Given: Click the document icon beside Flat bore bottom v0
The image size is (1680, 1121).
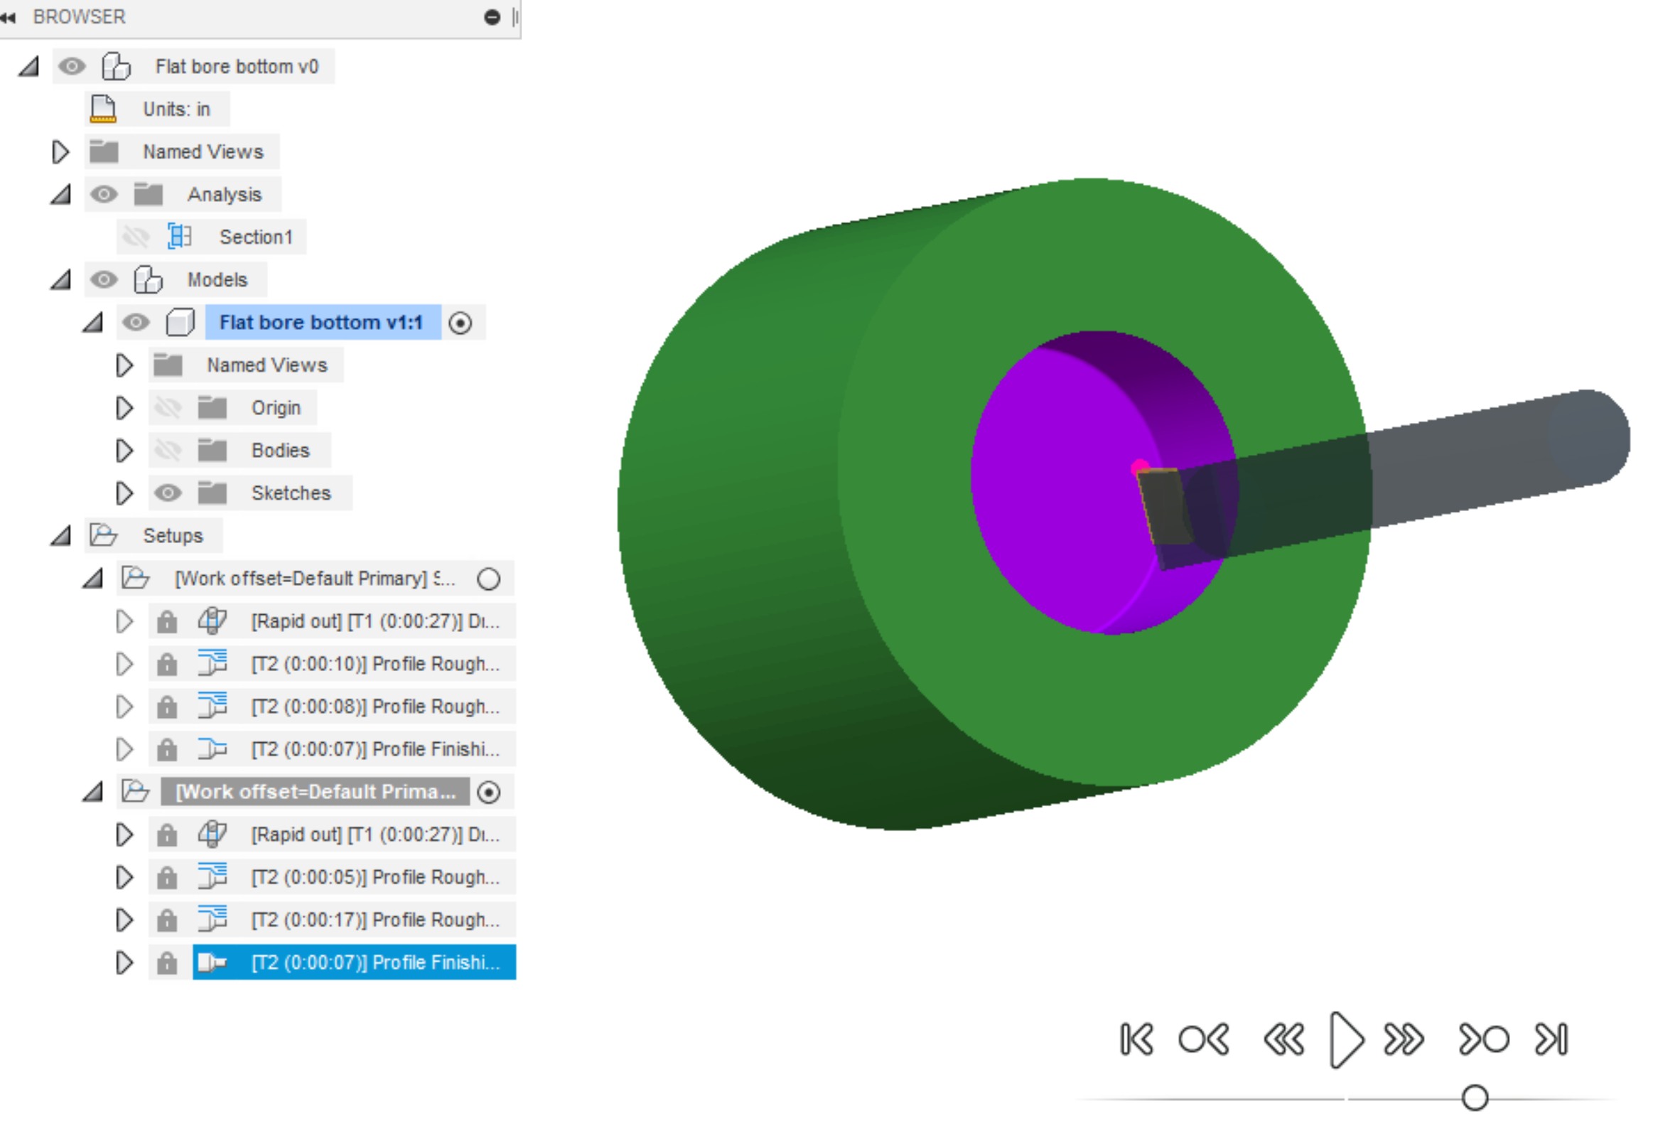Looking at the screenshot, I should tap(117, 67).
